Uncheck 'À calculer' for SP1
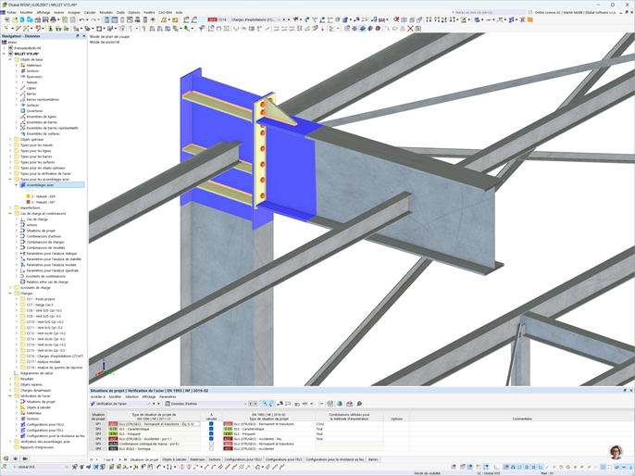The image size is (635, 476). tap(211, 424)
